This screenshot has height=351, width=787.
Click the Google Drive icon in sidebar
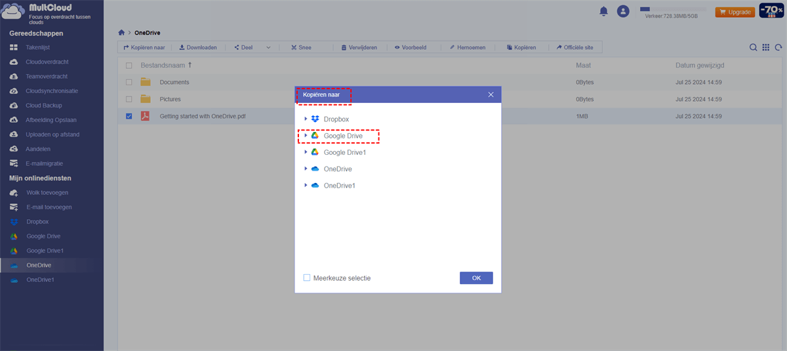(14, 236)
